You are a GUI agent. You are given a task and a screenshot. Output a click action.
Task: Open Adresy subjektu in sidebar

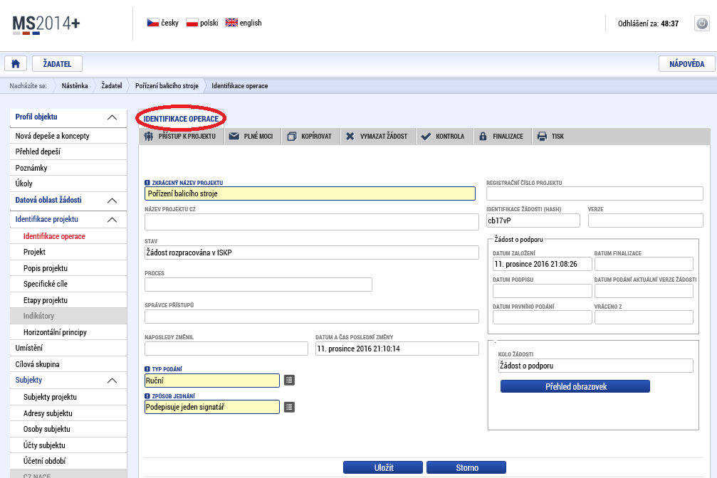68,413
